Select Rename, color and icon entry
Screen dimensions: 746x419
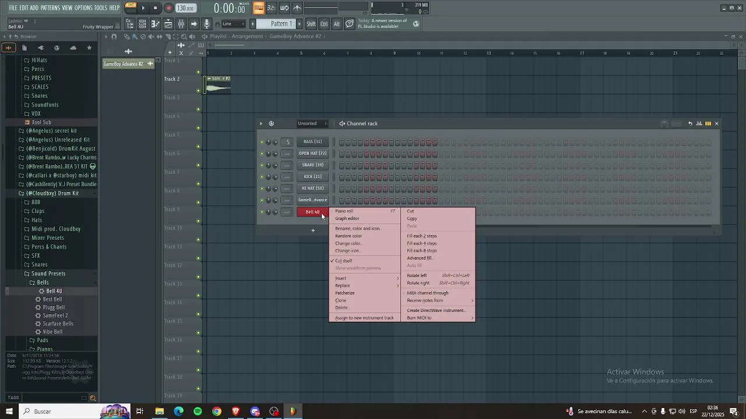[365, 229]
